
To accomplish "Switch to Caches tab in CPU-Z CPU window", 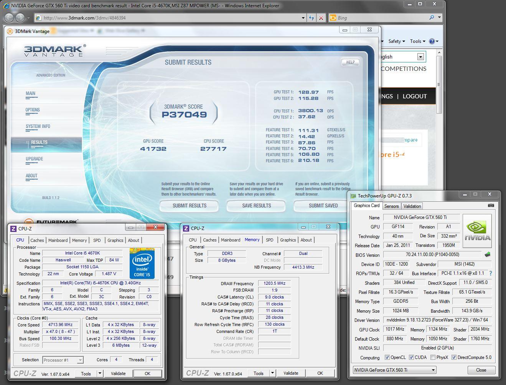I will pos(37,240).
